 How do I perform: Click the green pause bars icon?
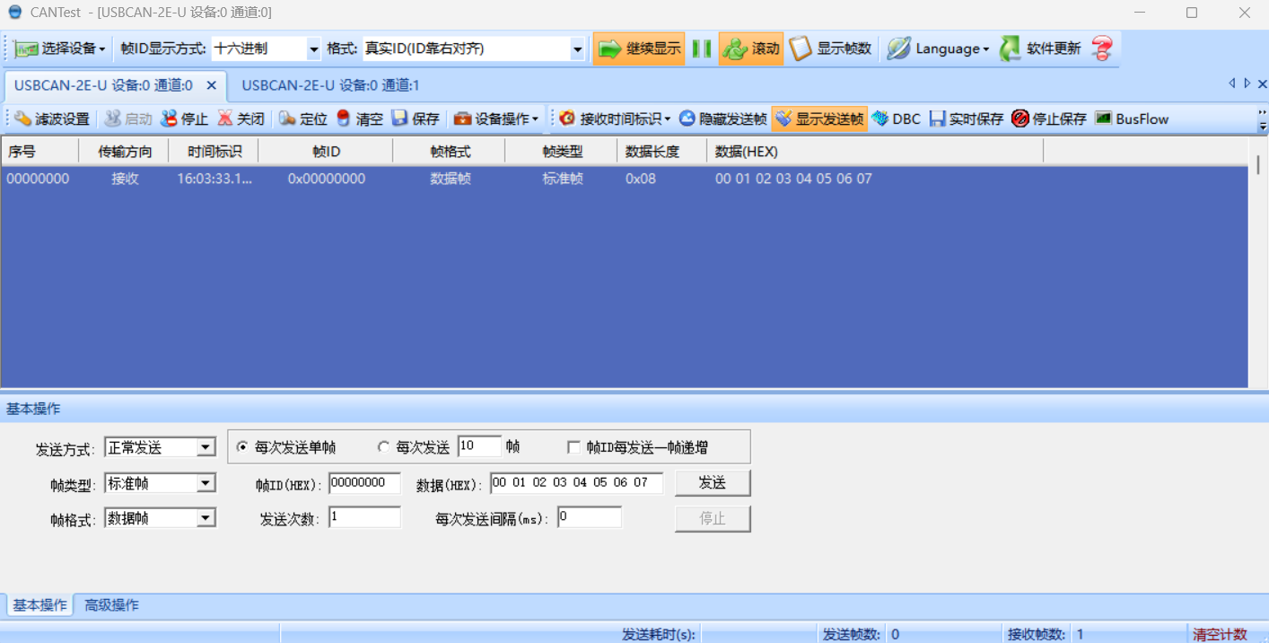[702, 48]
